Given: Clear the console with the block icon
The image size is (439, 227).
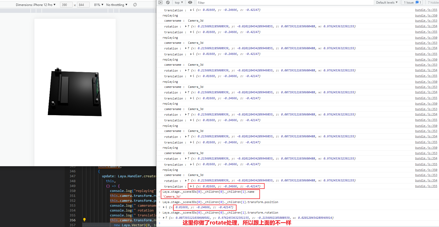Looking at the screenshot, I should (x=168, y=2).
